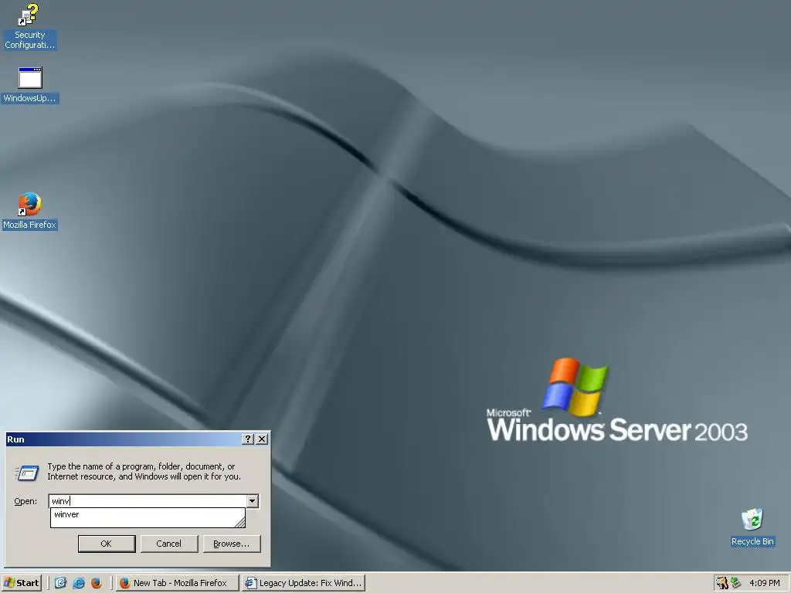Click the Run dialog help question-mark button
791x593 pixels.
[x=247, y=439]
